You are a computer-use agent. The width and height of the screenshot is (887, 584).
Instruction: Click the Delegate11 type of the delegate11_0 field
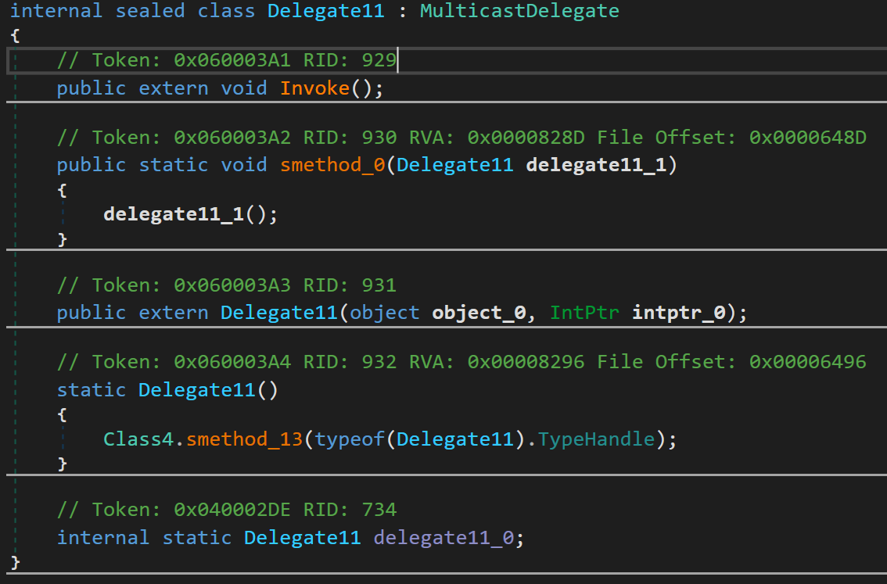[x=303, y=538]
